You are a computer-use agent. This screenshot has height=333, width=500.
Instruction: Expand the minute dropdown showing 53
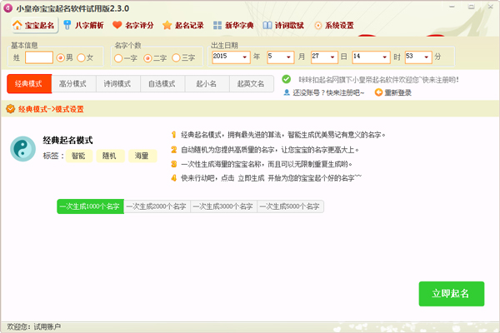(x=427, y=57)
